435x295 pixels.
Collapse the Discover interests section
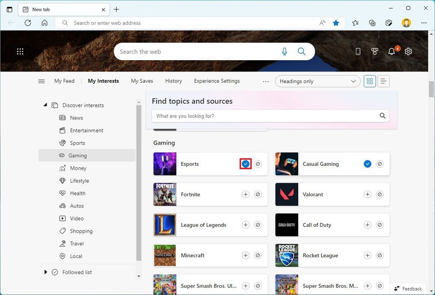point(45,104)
